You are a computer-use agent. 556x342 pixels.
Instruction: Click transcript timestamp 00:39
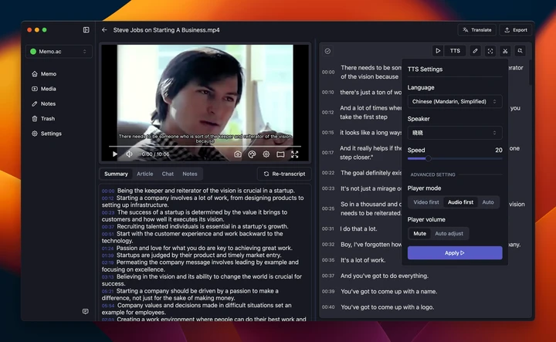point(328,291)
